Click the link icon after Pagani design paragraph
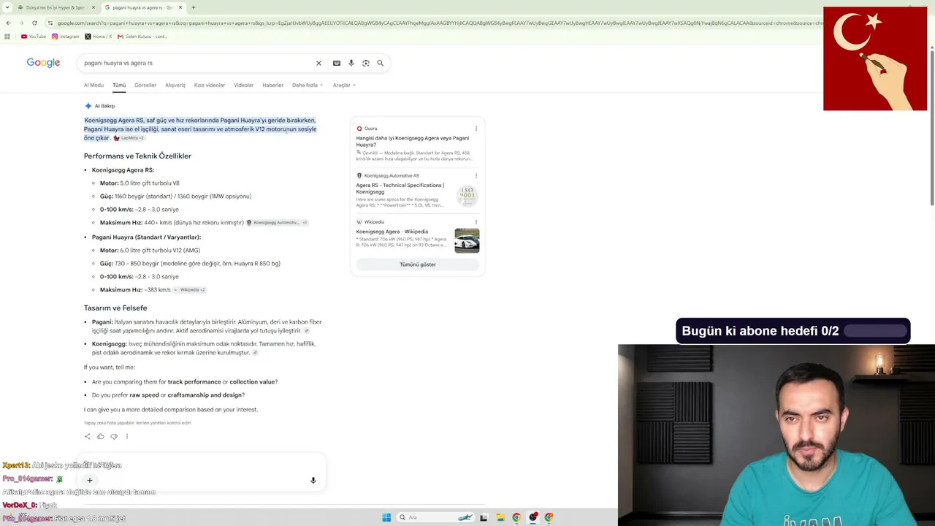The width and height of the screenshot is (935, 526). pyautogui.click(x=307, y=331)
